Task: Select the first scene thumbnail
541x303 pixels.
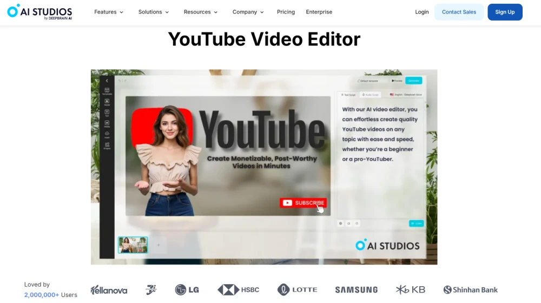Action: pyautogui.click(x=133, y=245)
